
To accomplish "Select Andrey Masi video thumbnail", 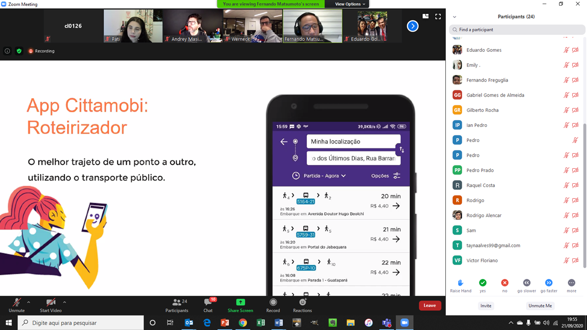I will click(x=193, y=26).
